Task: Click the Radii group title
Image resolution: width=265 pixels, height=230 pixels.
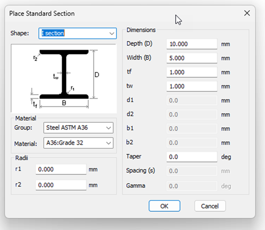Action: 22,158
